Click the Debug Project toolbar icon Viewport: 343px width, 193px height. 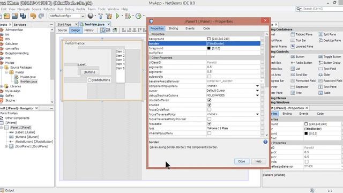(x=128, y=16)
